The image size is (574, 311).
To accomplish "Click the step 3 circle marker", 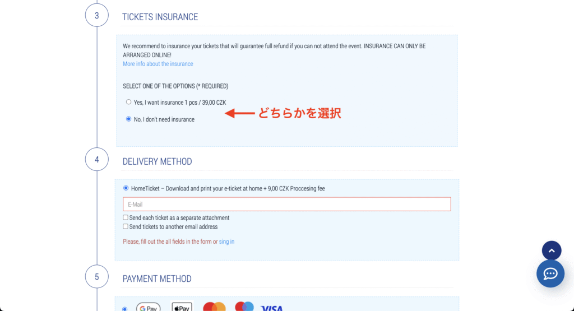I will [x=96, y=15].
